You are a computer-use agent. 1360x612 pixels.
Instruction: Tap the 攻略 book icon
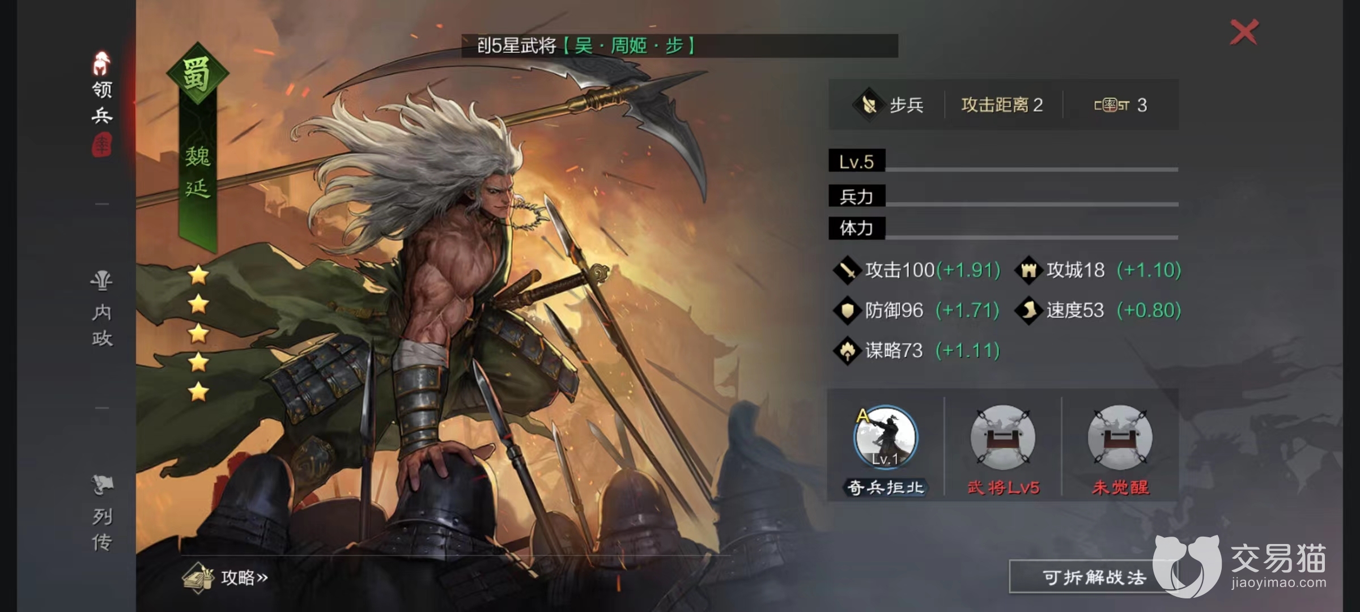click(198, 577)
